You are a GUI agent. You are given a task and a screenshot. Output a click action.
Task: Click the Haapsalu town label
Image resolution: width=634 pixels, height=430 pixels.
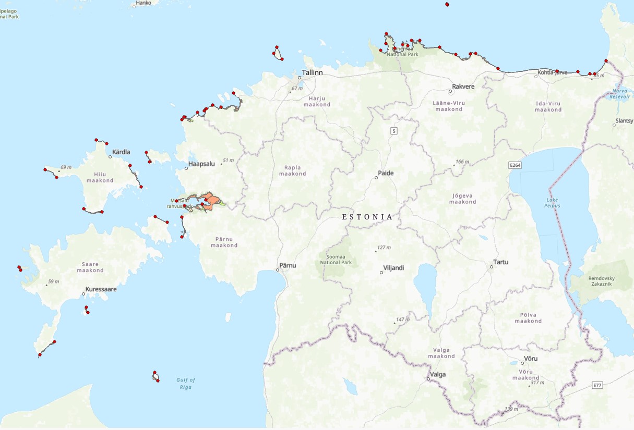[201, 164]
